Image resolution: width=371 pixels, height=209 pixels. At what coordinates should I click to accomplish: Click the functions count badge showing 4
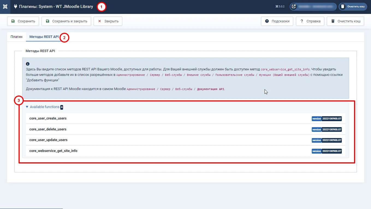(x=62, y=107)
